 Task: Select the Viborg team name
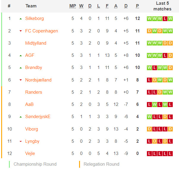pyautogui.click(x=32, y=129)
